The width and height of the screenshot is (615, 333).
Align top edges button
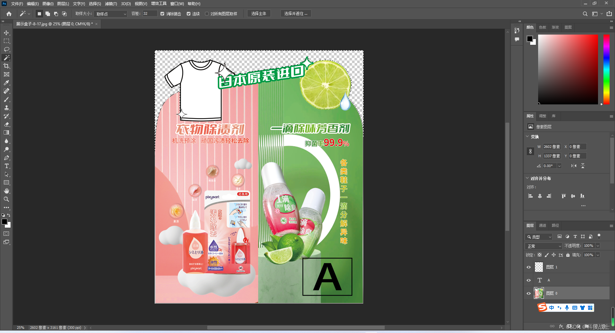coord(563,196)
